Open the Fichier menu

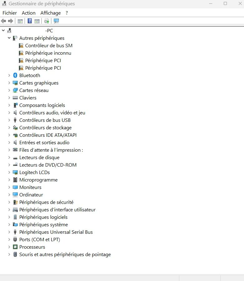click(x=10, y=13)
